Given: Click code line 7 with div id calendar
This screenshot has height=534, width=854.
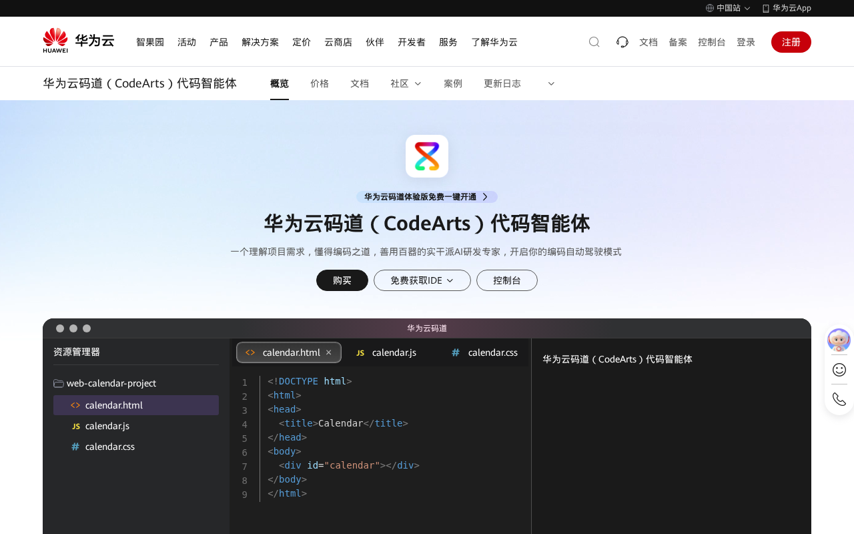Looking at the screenshot, I should (350, 465).
